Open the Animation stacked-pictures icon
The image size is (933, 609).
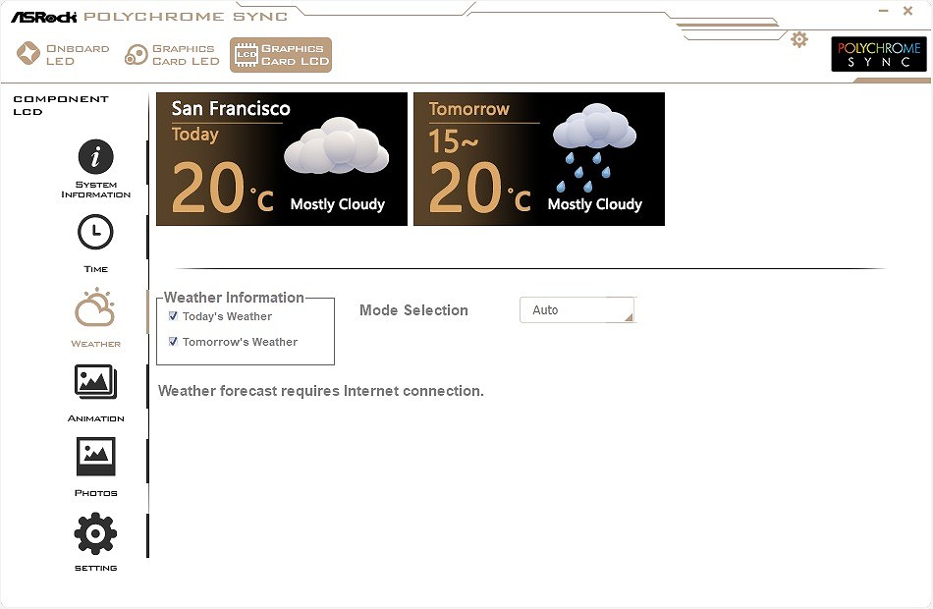[x=95, y=381]
